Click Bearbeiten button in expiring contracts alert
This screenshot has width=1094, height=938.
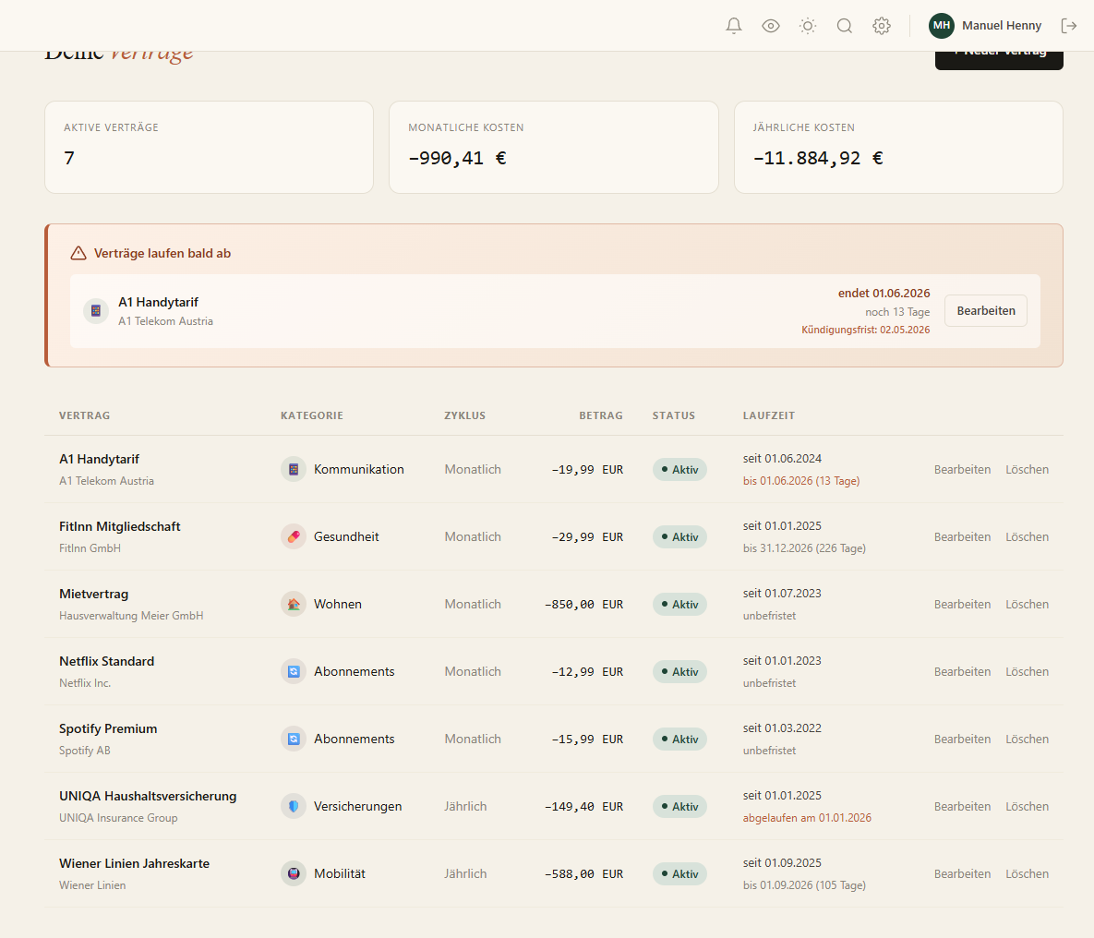985,310
